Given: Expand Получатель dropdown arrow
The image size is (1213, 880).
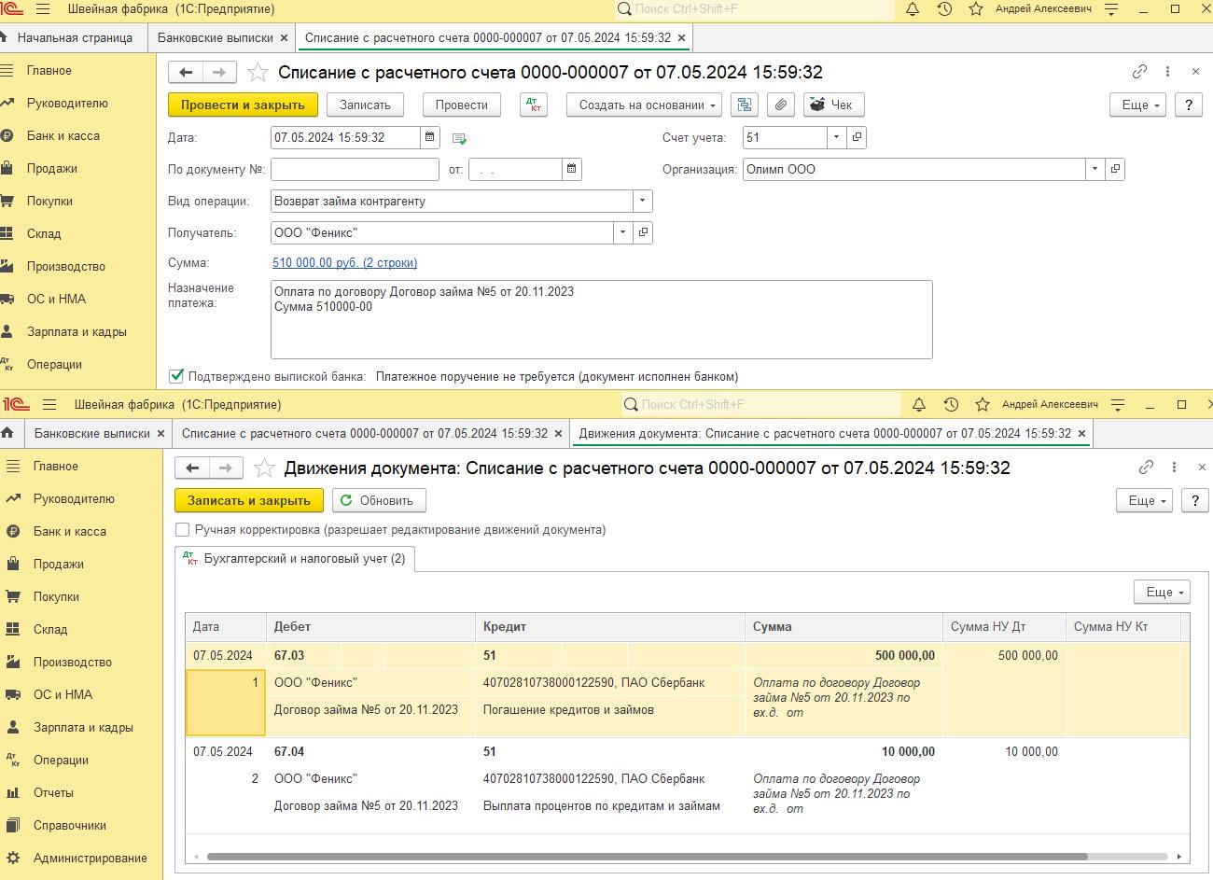Looking at the screenshot, I should click(622, 232).
